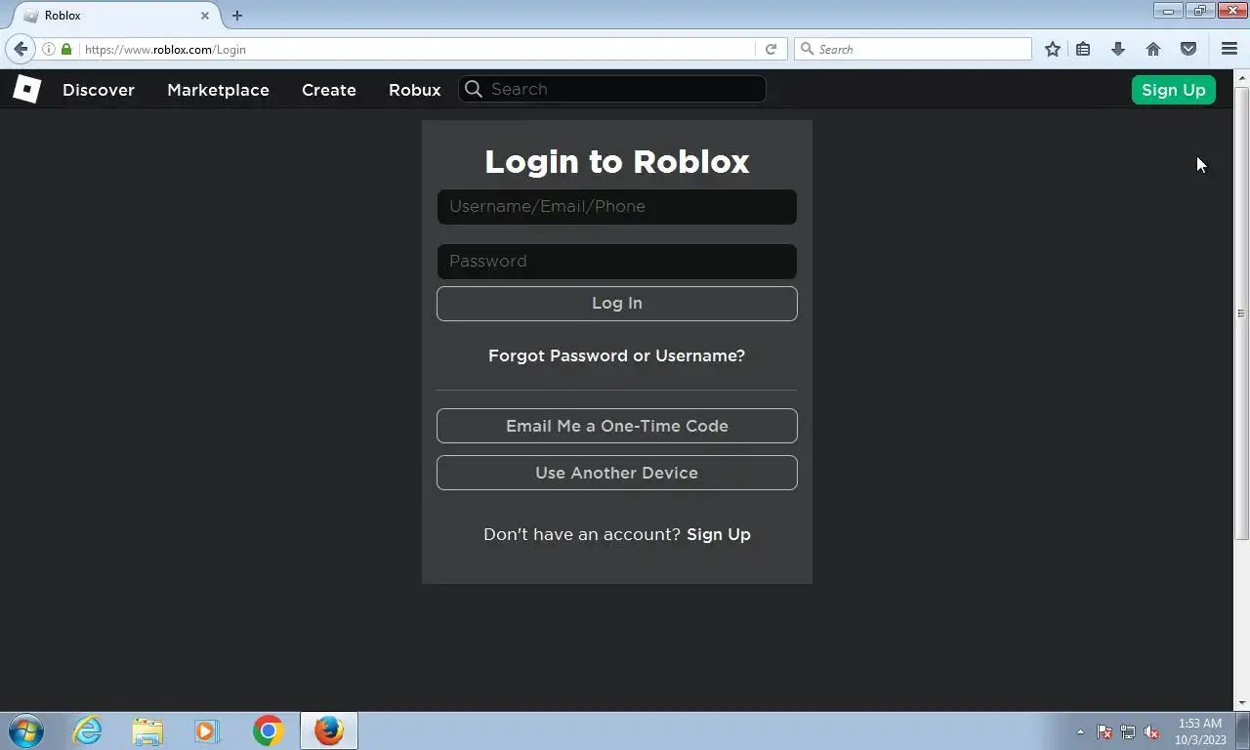The width and height of the screenshot is (1250, 750).
Task: Reload the page with the refresh icon
Action: (x=771, y=49)
